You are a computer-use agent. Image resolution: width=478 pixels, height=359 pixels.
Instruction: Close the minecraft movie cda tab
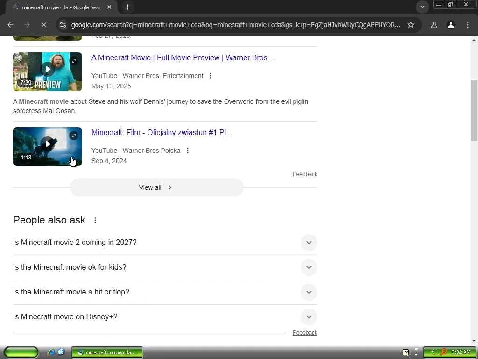(x=109, y=7)
